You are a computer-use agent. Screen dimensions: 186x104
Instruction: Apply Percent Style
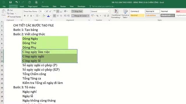[97, 16]
